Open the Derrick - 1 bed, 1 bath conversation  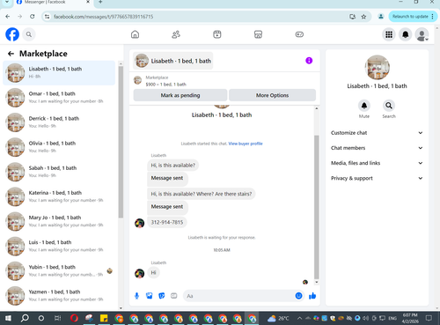pyautogui.click(x=59, y=122)
